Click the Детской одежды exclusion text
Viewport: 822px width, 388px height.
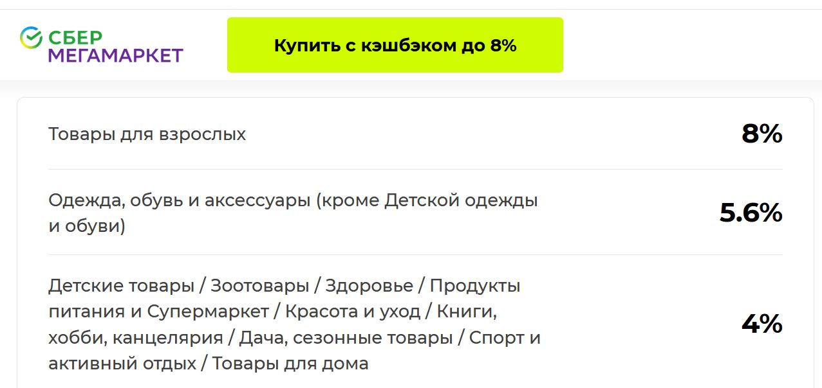pyautogui.click(x=460, y=200)
